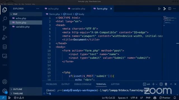Add a new terminal with plus icon
Image resolution: width=179 pixels, height=100 pixels.
(x=153, y=84)
